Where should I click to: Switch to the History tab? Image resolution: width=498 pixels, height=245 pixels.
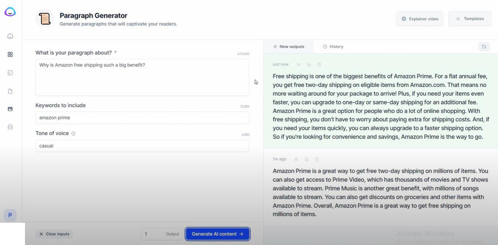coord(333,47)
